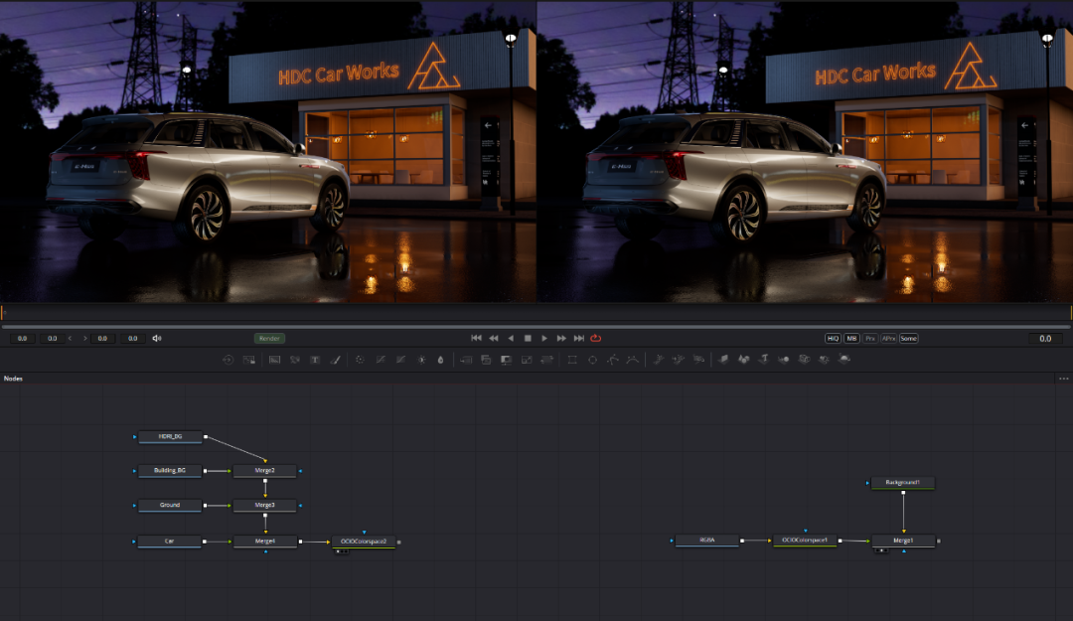Add a Blur droplet tool
The width and height of the screenshot is (1073, 621).
click(x=441, y=360)
